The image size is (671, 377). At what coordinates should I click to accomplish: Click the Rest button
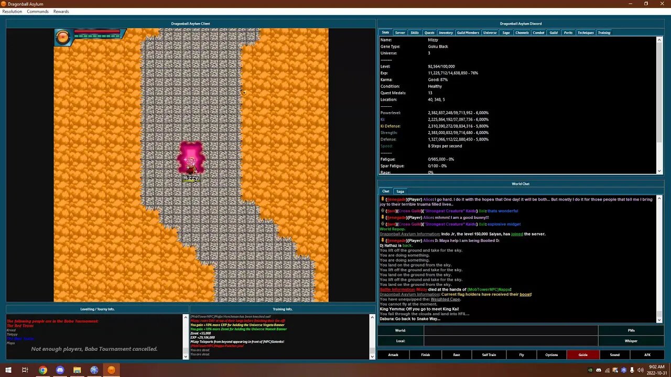pyautogui.click(x=457, y=354)
